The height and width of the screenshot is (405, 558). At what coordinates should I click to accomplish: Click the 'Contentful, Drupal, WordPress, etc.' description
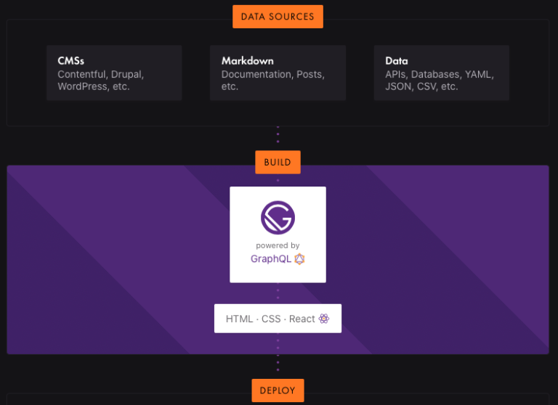[x=100, y=81]
